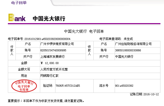Viewport: 164px width, 106px height.
Task: Click the 金额 row label
Action: 24,63
